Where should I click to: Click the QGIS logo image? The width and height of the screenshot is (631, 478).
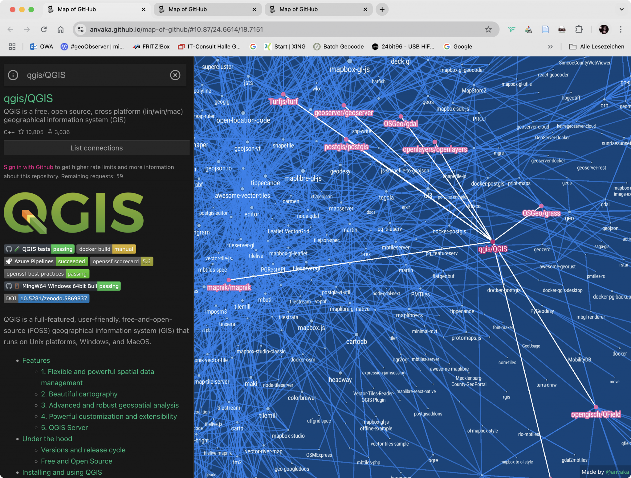tap(74, 213)
